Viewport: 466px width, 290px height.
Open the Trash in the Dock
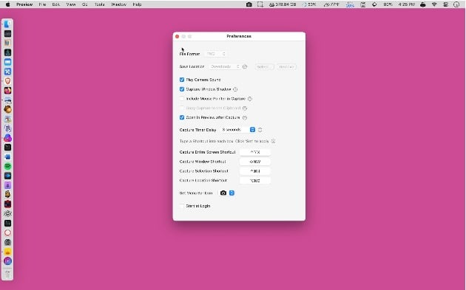tap(7, 273)
